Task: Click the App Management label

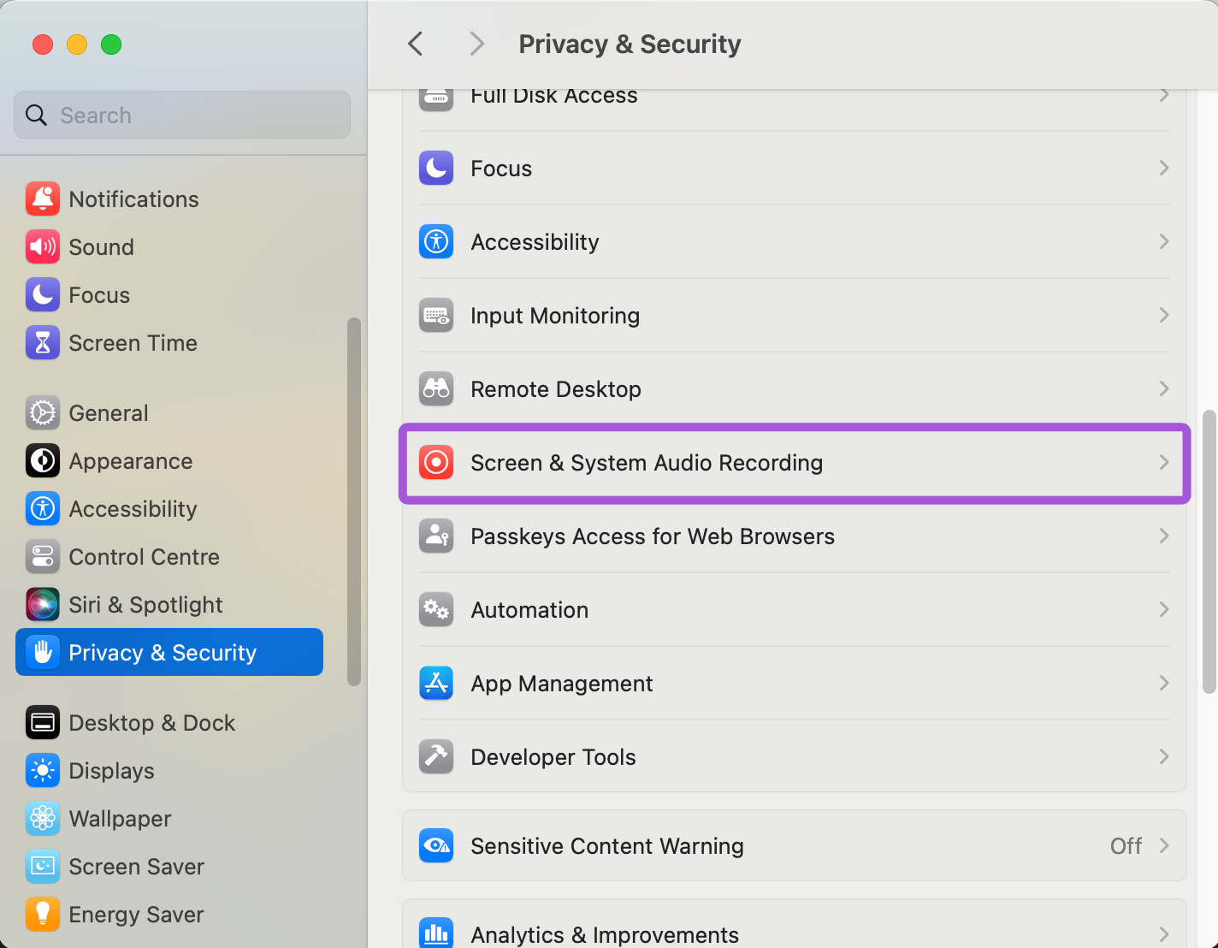Action: (x=562, y=684)
